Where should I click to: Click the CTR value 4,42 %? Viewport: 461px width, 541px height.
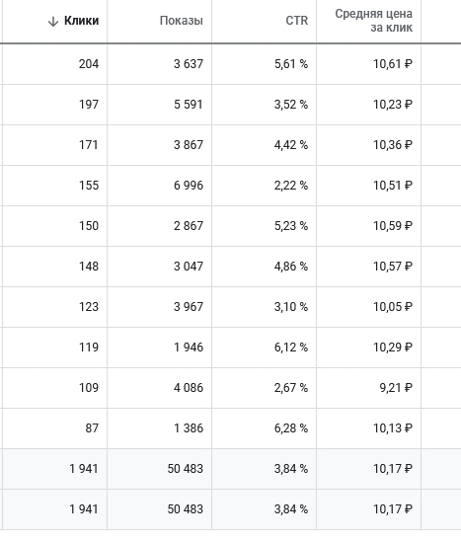[x=291, y=145]
